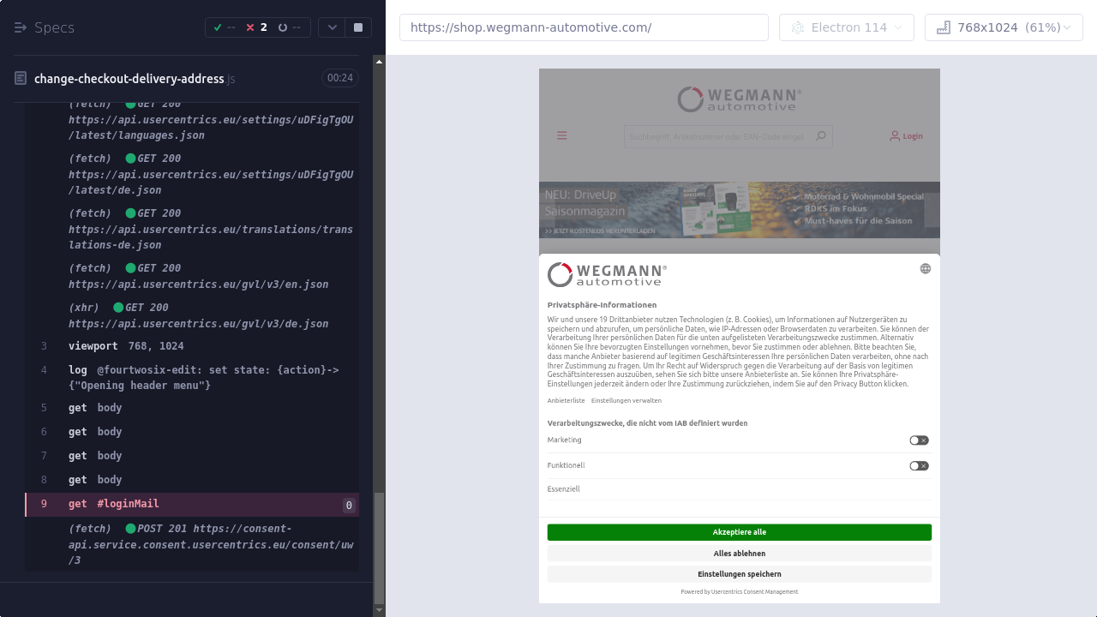The image size is (1097, 617).
Task: Click the chevron dropdown next to the stop button
Action: (332, 27)
